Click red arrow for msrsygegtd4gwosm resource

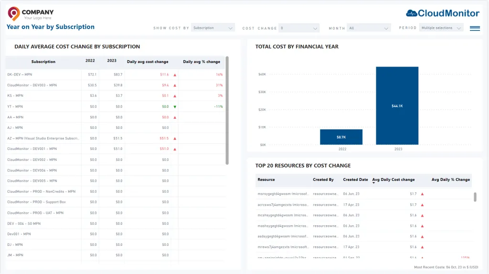[x=422, y=194]
